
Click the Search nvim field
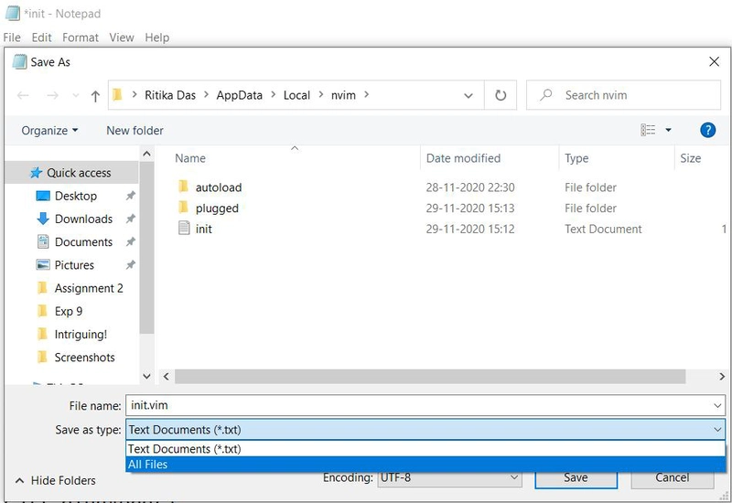(624, 95)
